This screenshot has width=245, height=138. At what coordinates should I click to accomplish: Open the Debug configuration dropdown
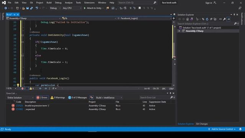[x=55, y=8]
